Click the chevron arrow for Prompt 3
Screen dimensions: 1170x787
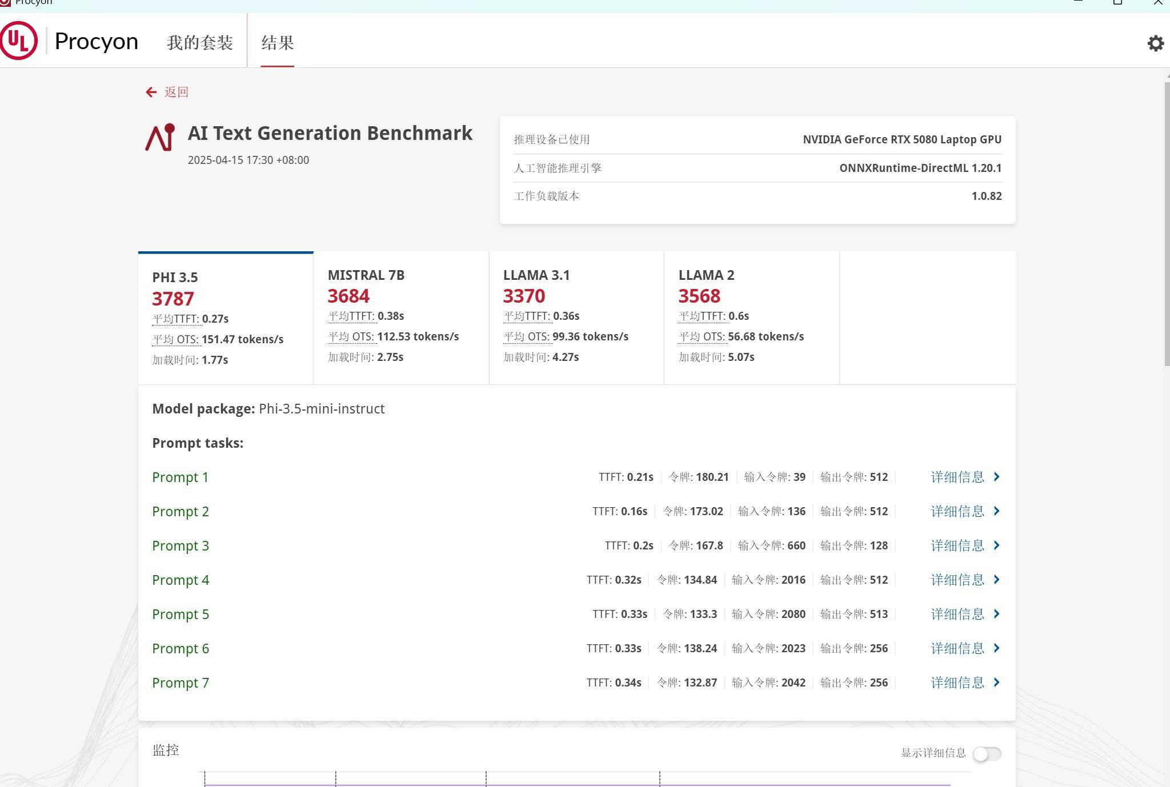(996, 545)
